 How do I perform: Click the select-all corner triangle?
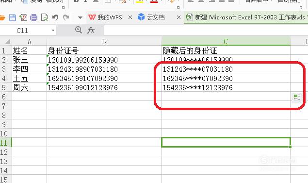coord(7,41)
